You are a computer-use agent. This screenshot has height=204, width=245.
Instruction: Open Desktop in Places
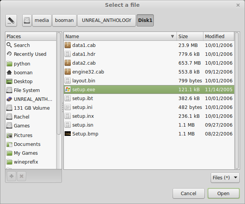click(31, 82)
